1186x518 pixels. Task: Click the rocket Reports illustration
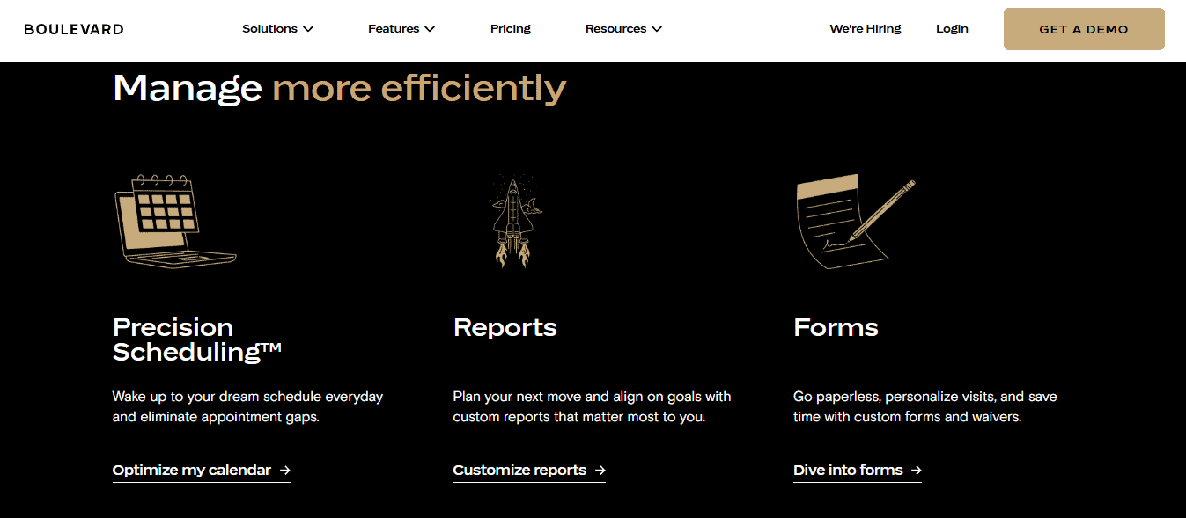(x=516, y=221)
